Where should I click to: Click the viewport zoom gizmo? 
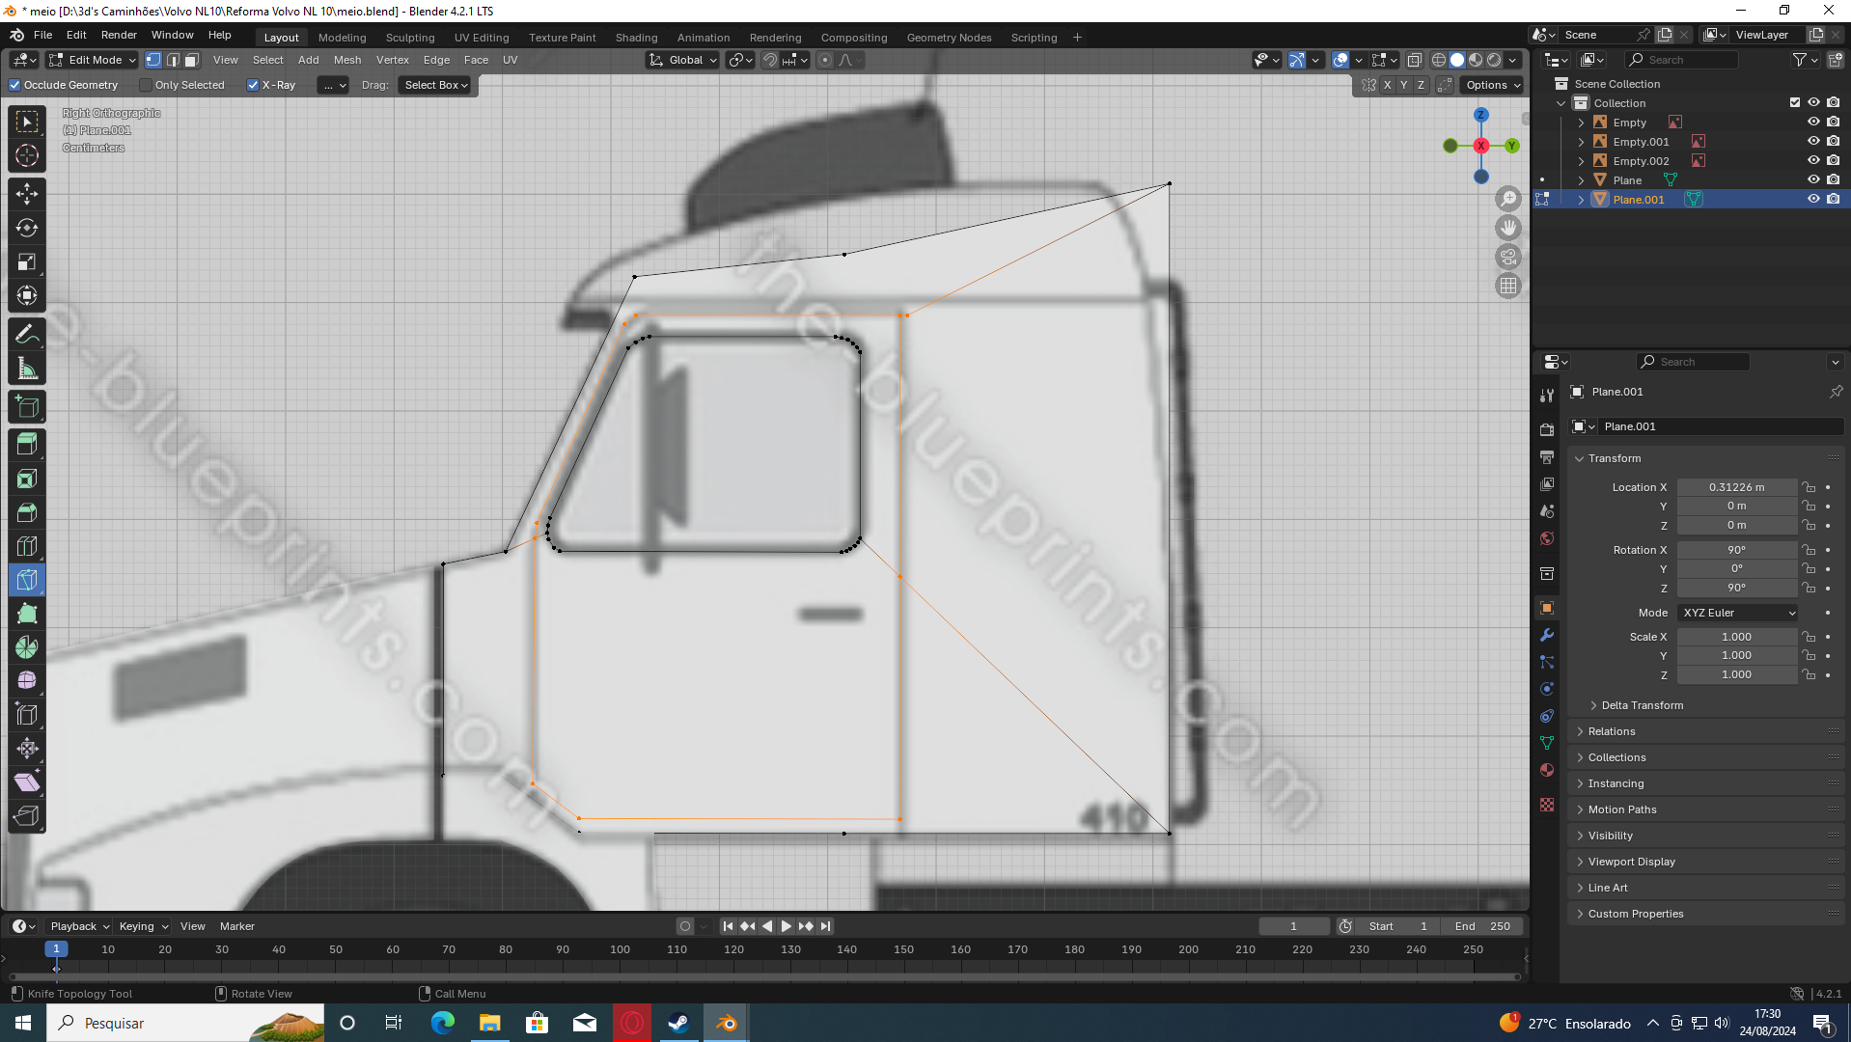(1508, 199)
